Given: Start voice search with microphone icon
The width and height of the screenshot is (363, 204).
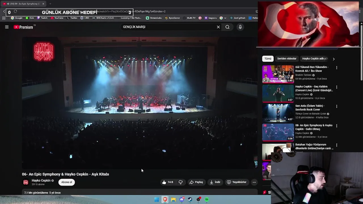Looking at the screenshot, I should (240, 27).
